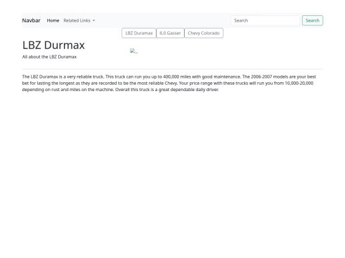Select the 6.0 Gasser button
The image size is (345, 258).
point(171,33)
